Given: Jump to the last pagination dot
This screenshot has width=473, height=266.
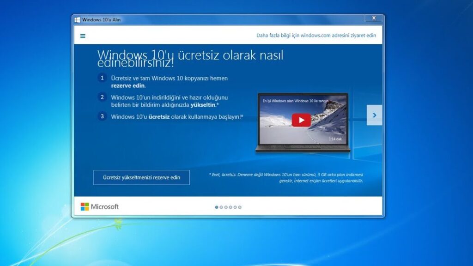Looking at the screenshot, I should point(240,207).
